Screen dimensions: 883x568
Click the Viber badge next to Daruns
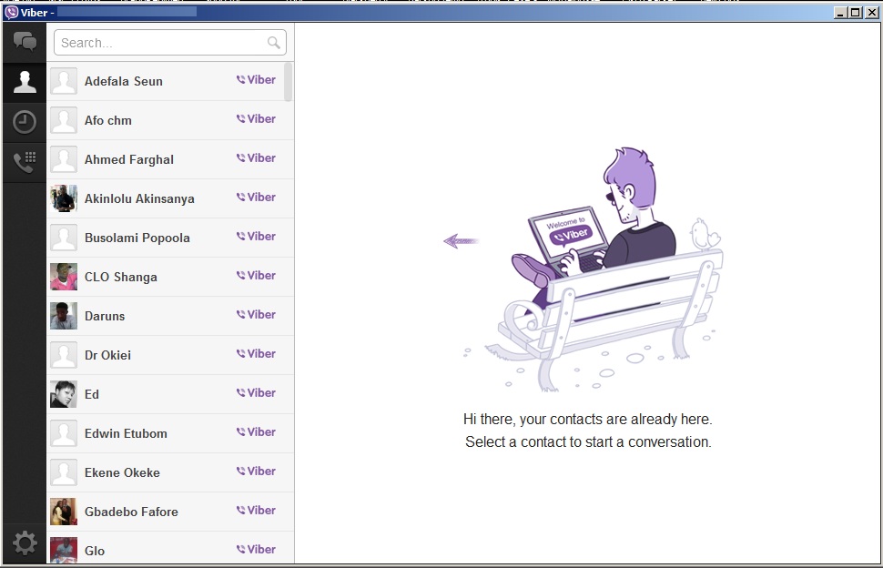[x=256, y=315]
